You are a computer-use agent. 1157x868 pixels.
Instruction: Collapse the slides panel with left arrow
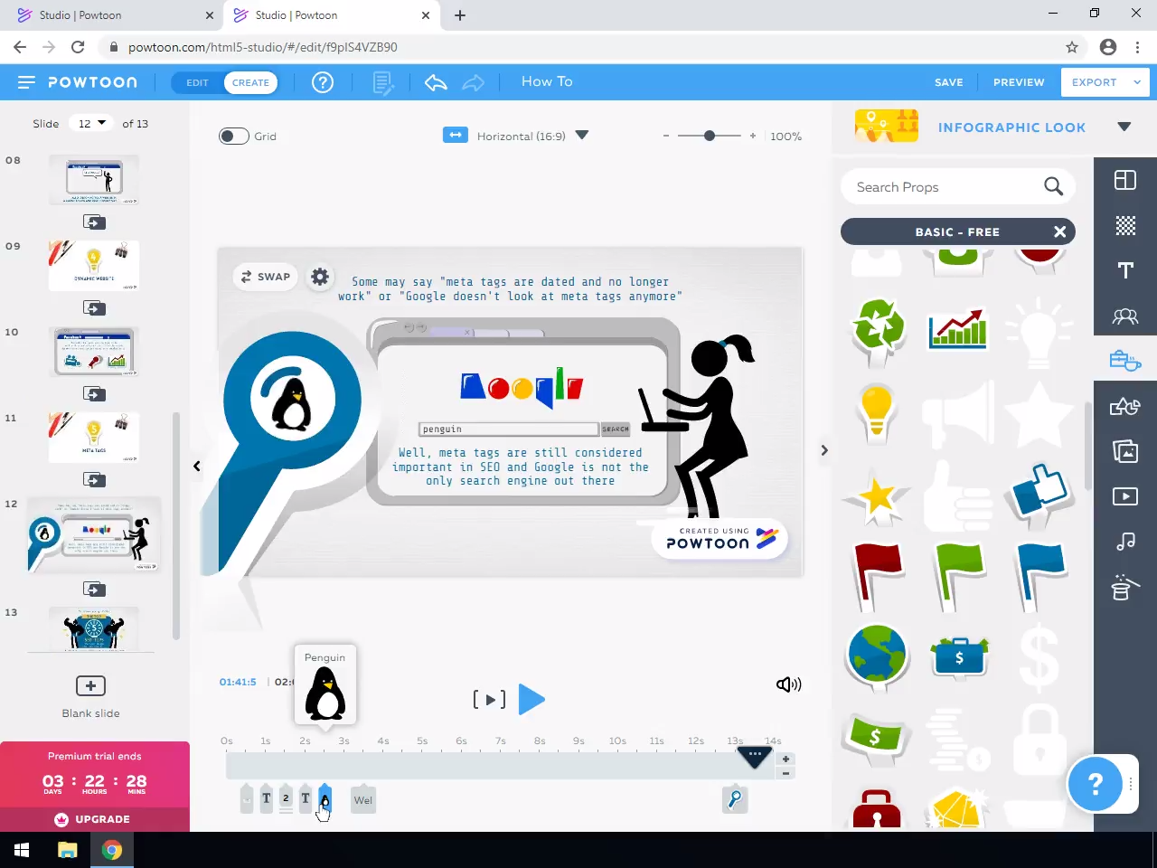tap(196, 467)
